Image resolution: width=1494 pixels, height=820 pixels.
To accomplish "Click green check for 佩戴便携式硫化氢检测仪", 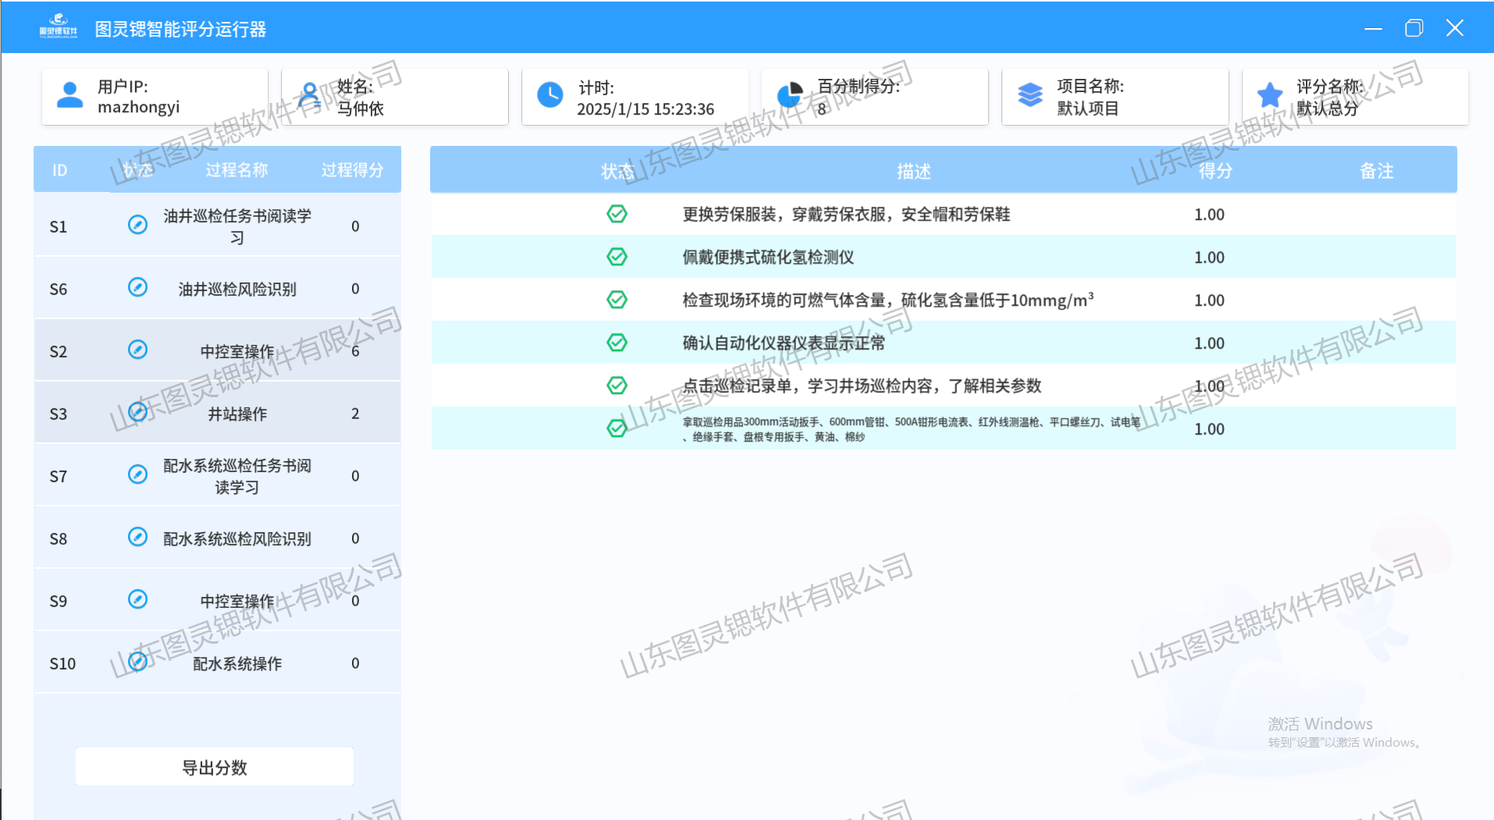I will pyautogui.click(x=617, y=257).
